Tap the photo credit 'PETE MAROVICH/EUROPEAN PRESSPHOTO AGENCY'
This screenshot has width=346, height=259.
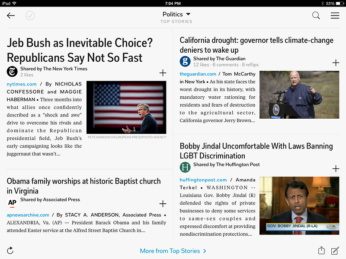(x=127, y=137)
